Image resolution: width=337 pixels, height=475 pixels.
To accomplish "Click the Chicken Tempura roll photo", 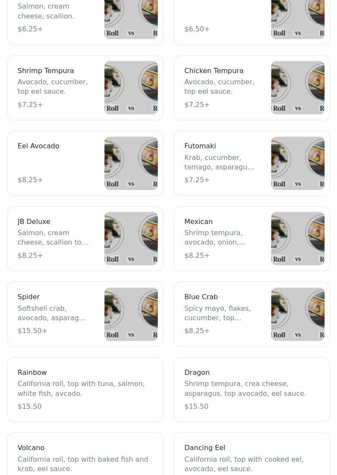I will 297,88.
